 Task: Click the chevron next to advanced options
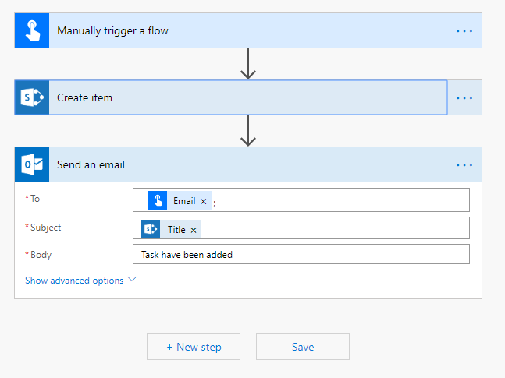click(x=132, y=280)
